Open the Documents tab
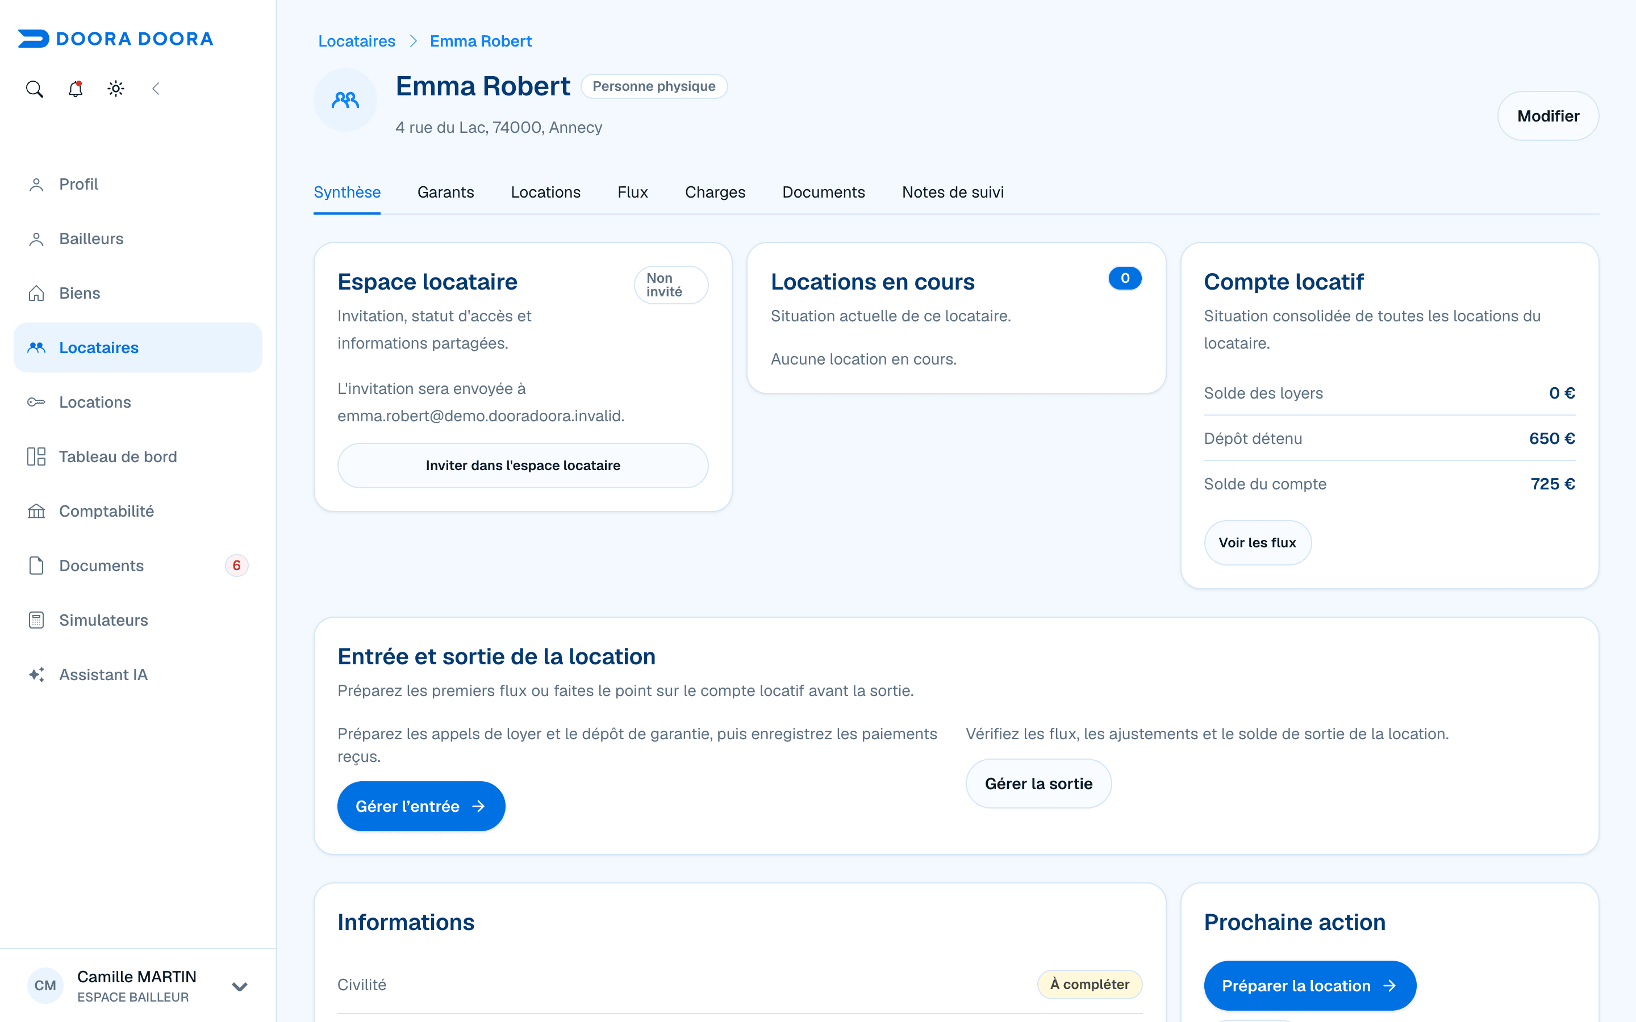1636x1022 pixels. click(x=824, y=192)
